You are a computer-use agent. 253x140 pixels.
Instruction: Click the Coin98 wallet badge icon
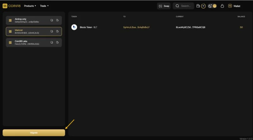[230, 6]
